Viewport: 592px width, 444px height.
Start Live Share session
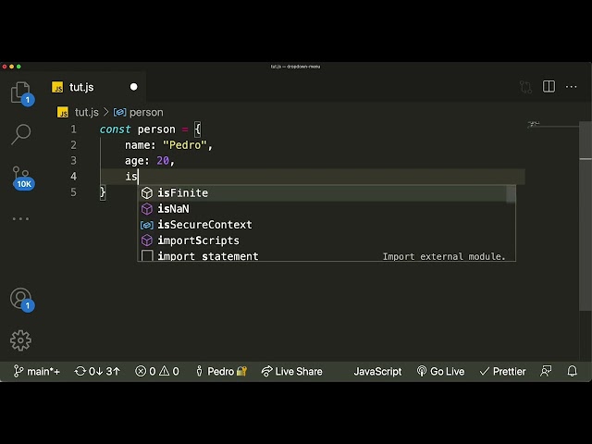tap(292, 372)
